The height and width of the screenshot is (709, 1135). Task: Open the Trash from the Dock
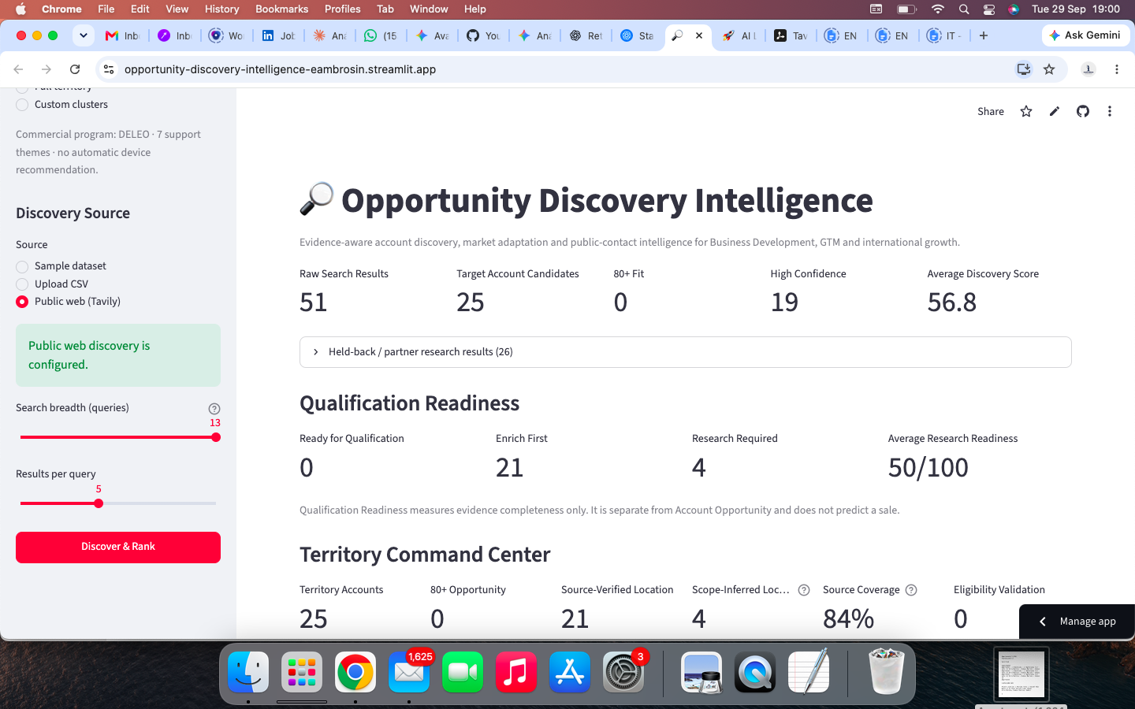pyautogui.click(x=886, y=672)
